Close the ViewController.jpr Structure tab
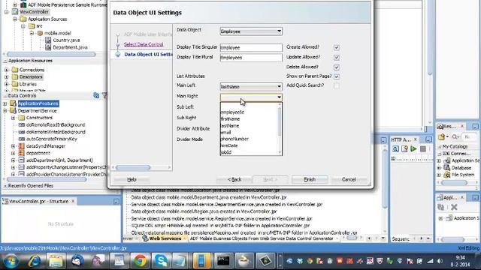Screen dimensions: 481x270 73,201
